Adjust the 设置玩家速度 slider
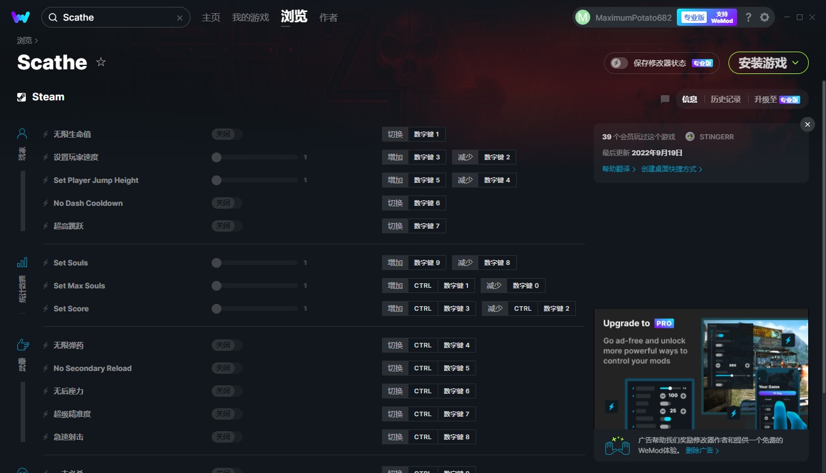Viewport: 826px width, 473px height. click(255, 157)
